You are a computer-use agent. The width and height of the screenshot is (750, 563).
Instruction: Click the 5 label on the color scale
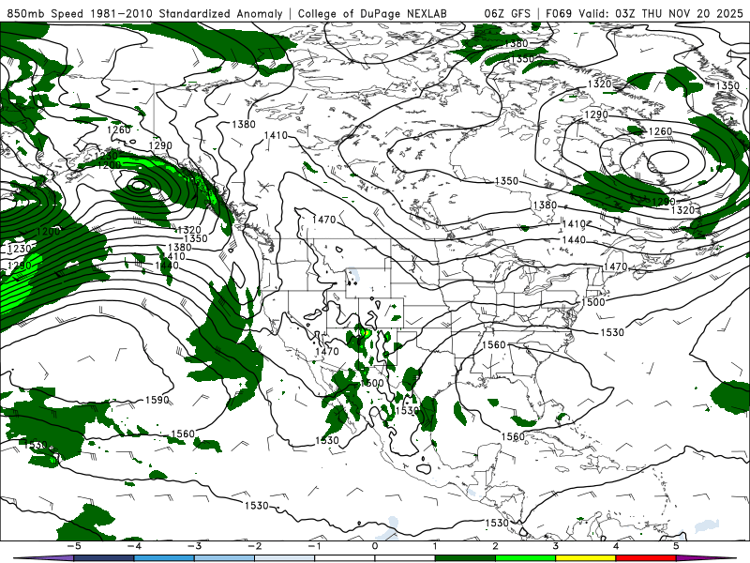coord(676,546)
